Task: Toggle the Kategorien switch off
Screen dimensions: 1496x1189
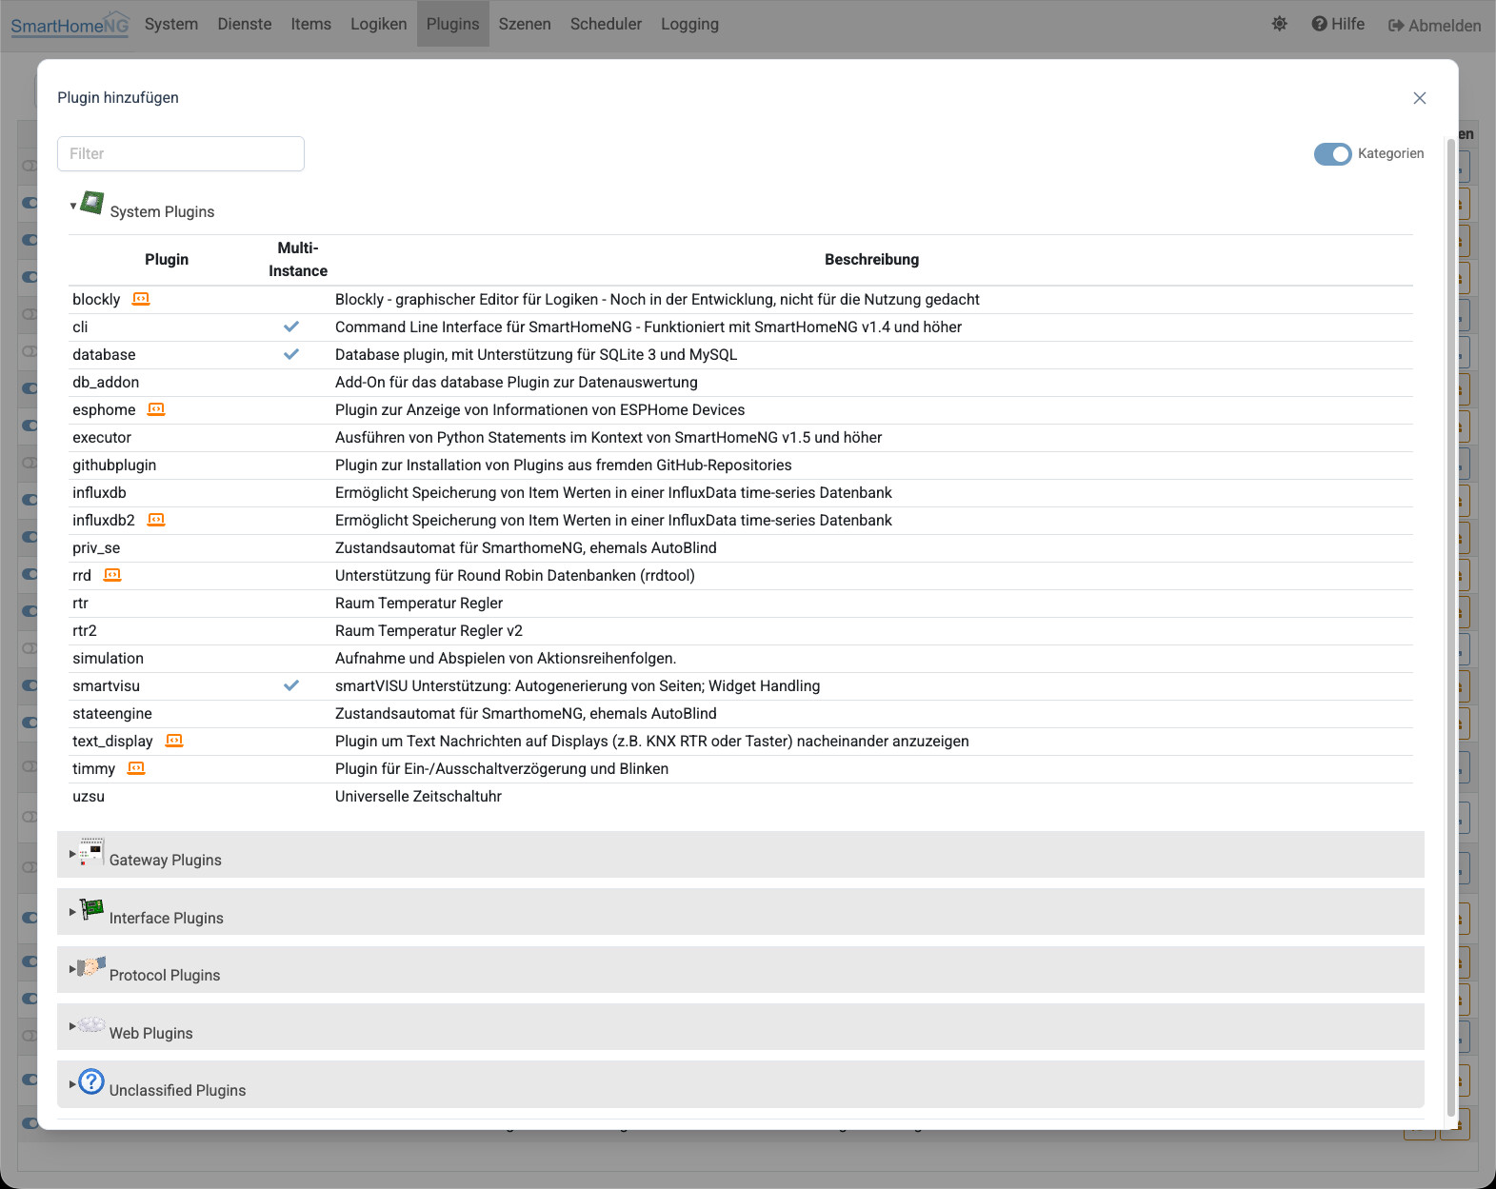Action: click(1333, 154)
